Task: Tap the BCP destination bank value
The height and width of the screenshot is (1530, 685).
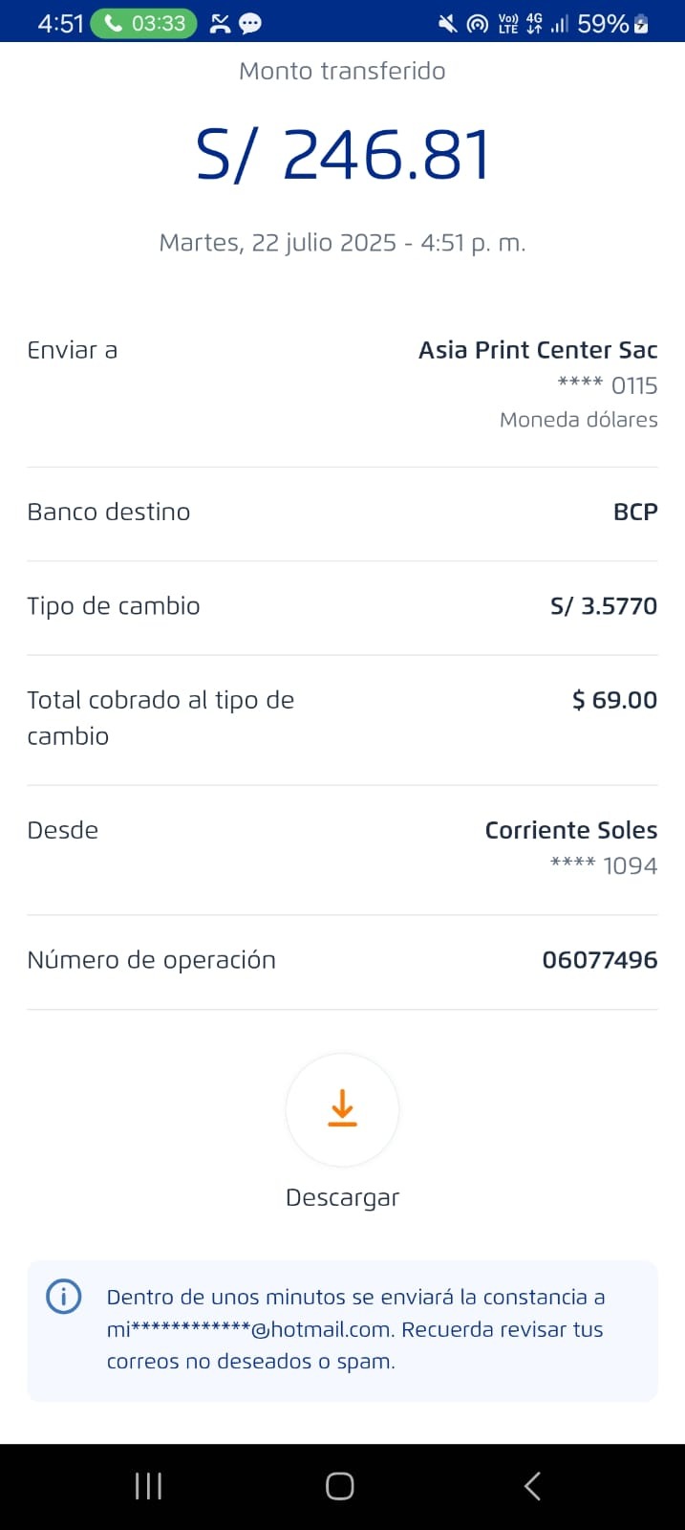Action: (x=634, y=513)
